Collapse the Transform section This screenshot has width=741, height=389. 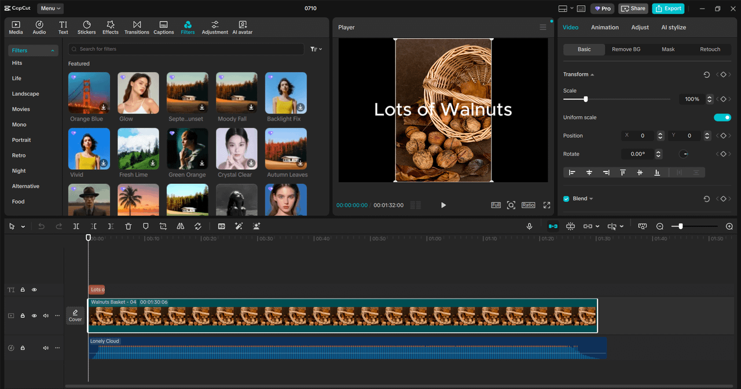tap(592, 75)
